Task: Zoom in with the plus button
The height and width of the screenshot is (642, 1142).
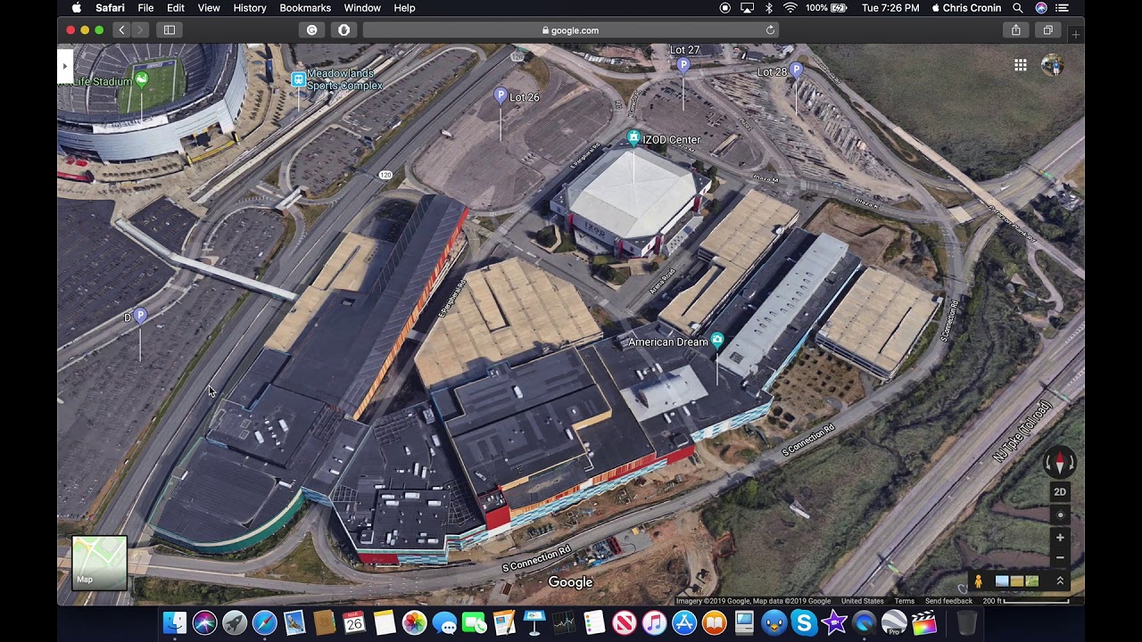Action: [x=1060, y=538]
